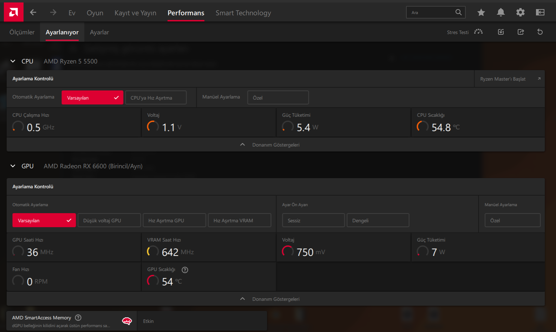Go back with the left arrow icon

click(x=33, y=13)
